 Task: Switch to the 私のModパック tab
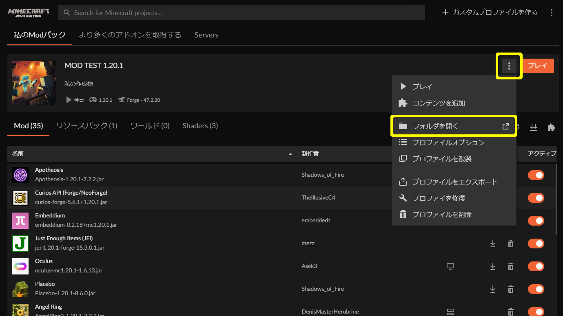pos(40,35)
